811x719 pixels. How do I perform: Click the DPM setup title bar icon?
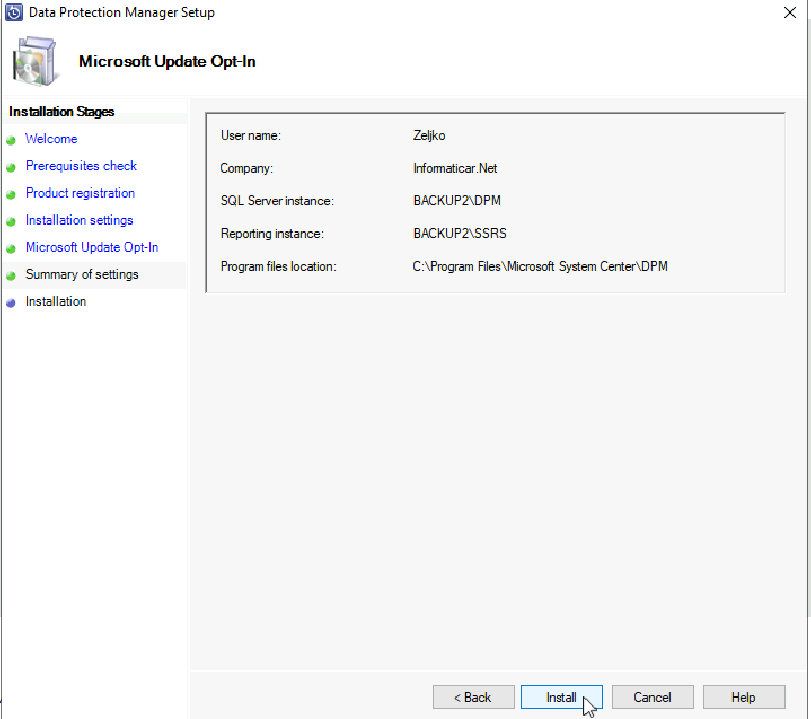[14, 12]
